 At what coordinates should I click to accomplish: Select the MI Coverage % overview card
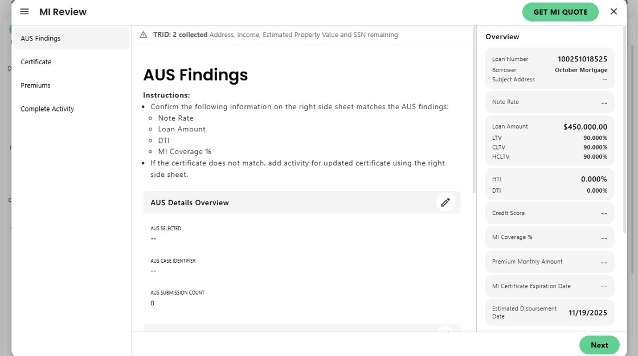(x=550, y=238)
